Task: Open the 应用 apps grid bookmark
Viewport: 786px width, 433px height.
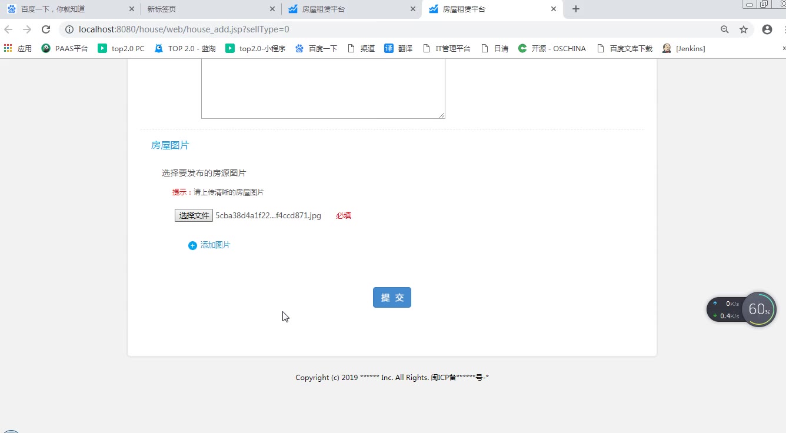Action: click(18, 48)
